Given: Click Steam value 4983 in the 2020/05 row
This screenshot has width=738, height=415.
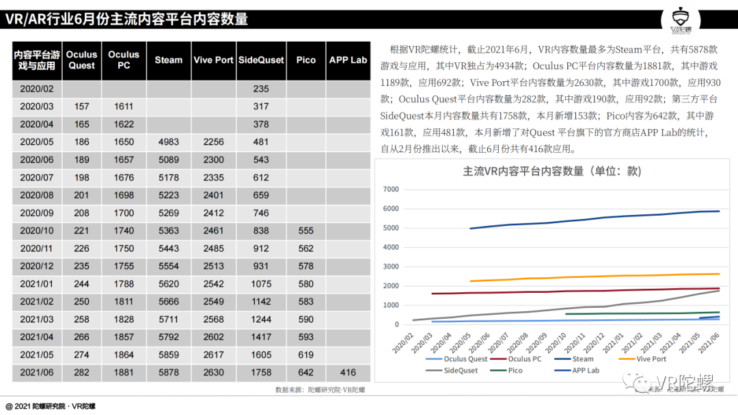Looking at the screenshot, I should pos(169,142).
